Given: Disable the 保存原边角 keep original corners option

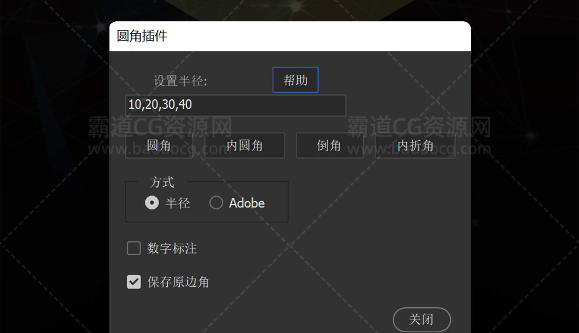Looking at the screenshot, I should click(x=134, y=282).
